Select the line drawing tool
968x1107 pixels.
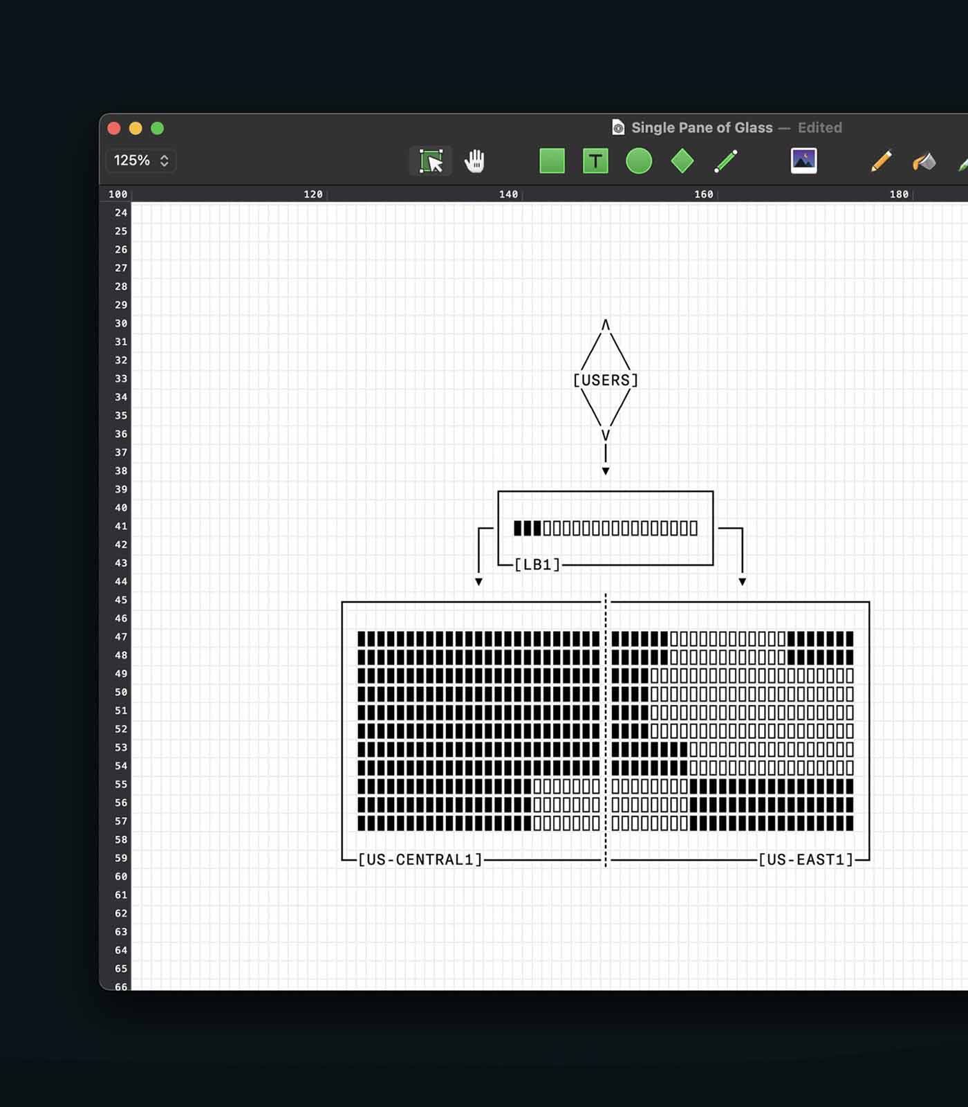725,161
